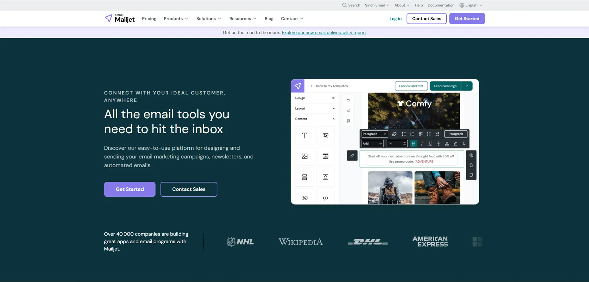Select the Button content block icon
This screenshot has height=282, width=589.
point(325,136)
